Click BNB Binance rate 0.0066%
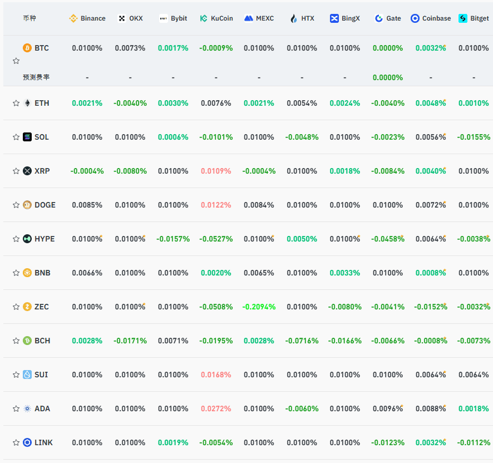Image resolution: width=493 pixels, height=463 pixels. pos(87,273)
